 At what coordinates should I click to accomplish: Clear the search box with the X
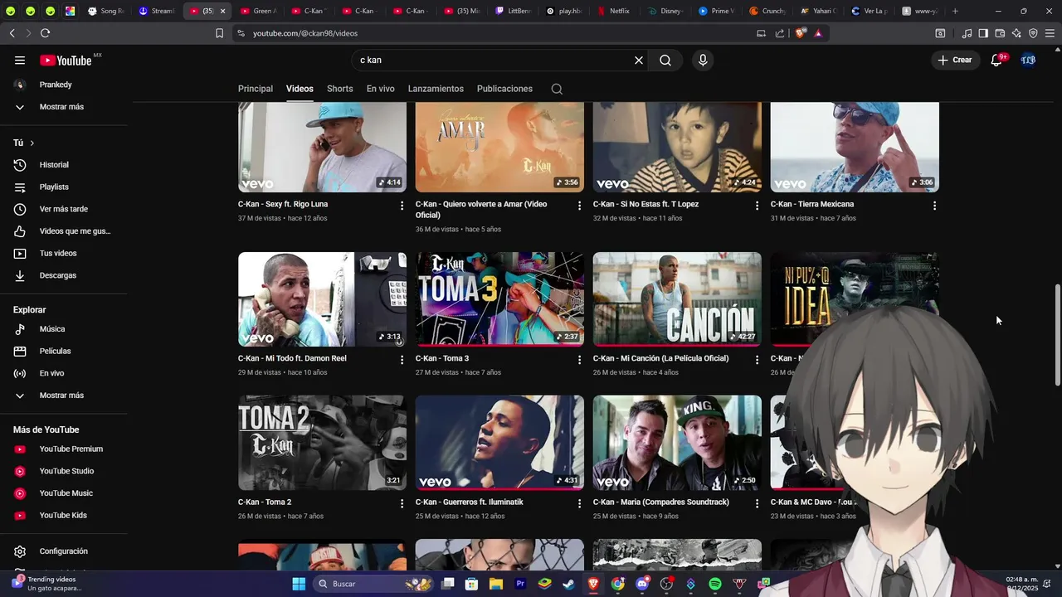tap(639, 60)
